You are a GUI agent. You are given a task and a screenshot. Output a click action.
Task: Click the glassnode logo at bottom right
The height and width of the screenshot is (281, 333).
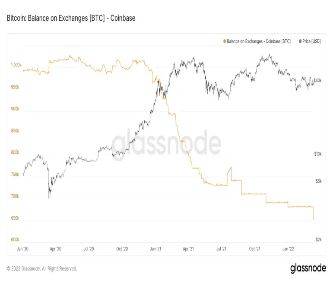point(308,268)
